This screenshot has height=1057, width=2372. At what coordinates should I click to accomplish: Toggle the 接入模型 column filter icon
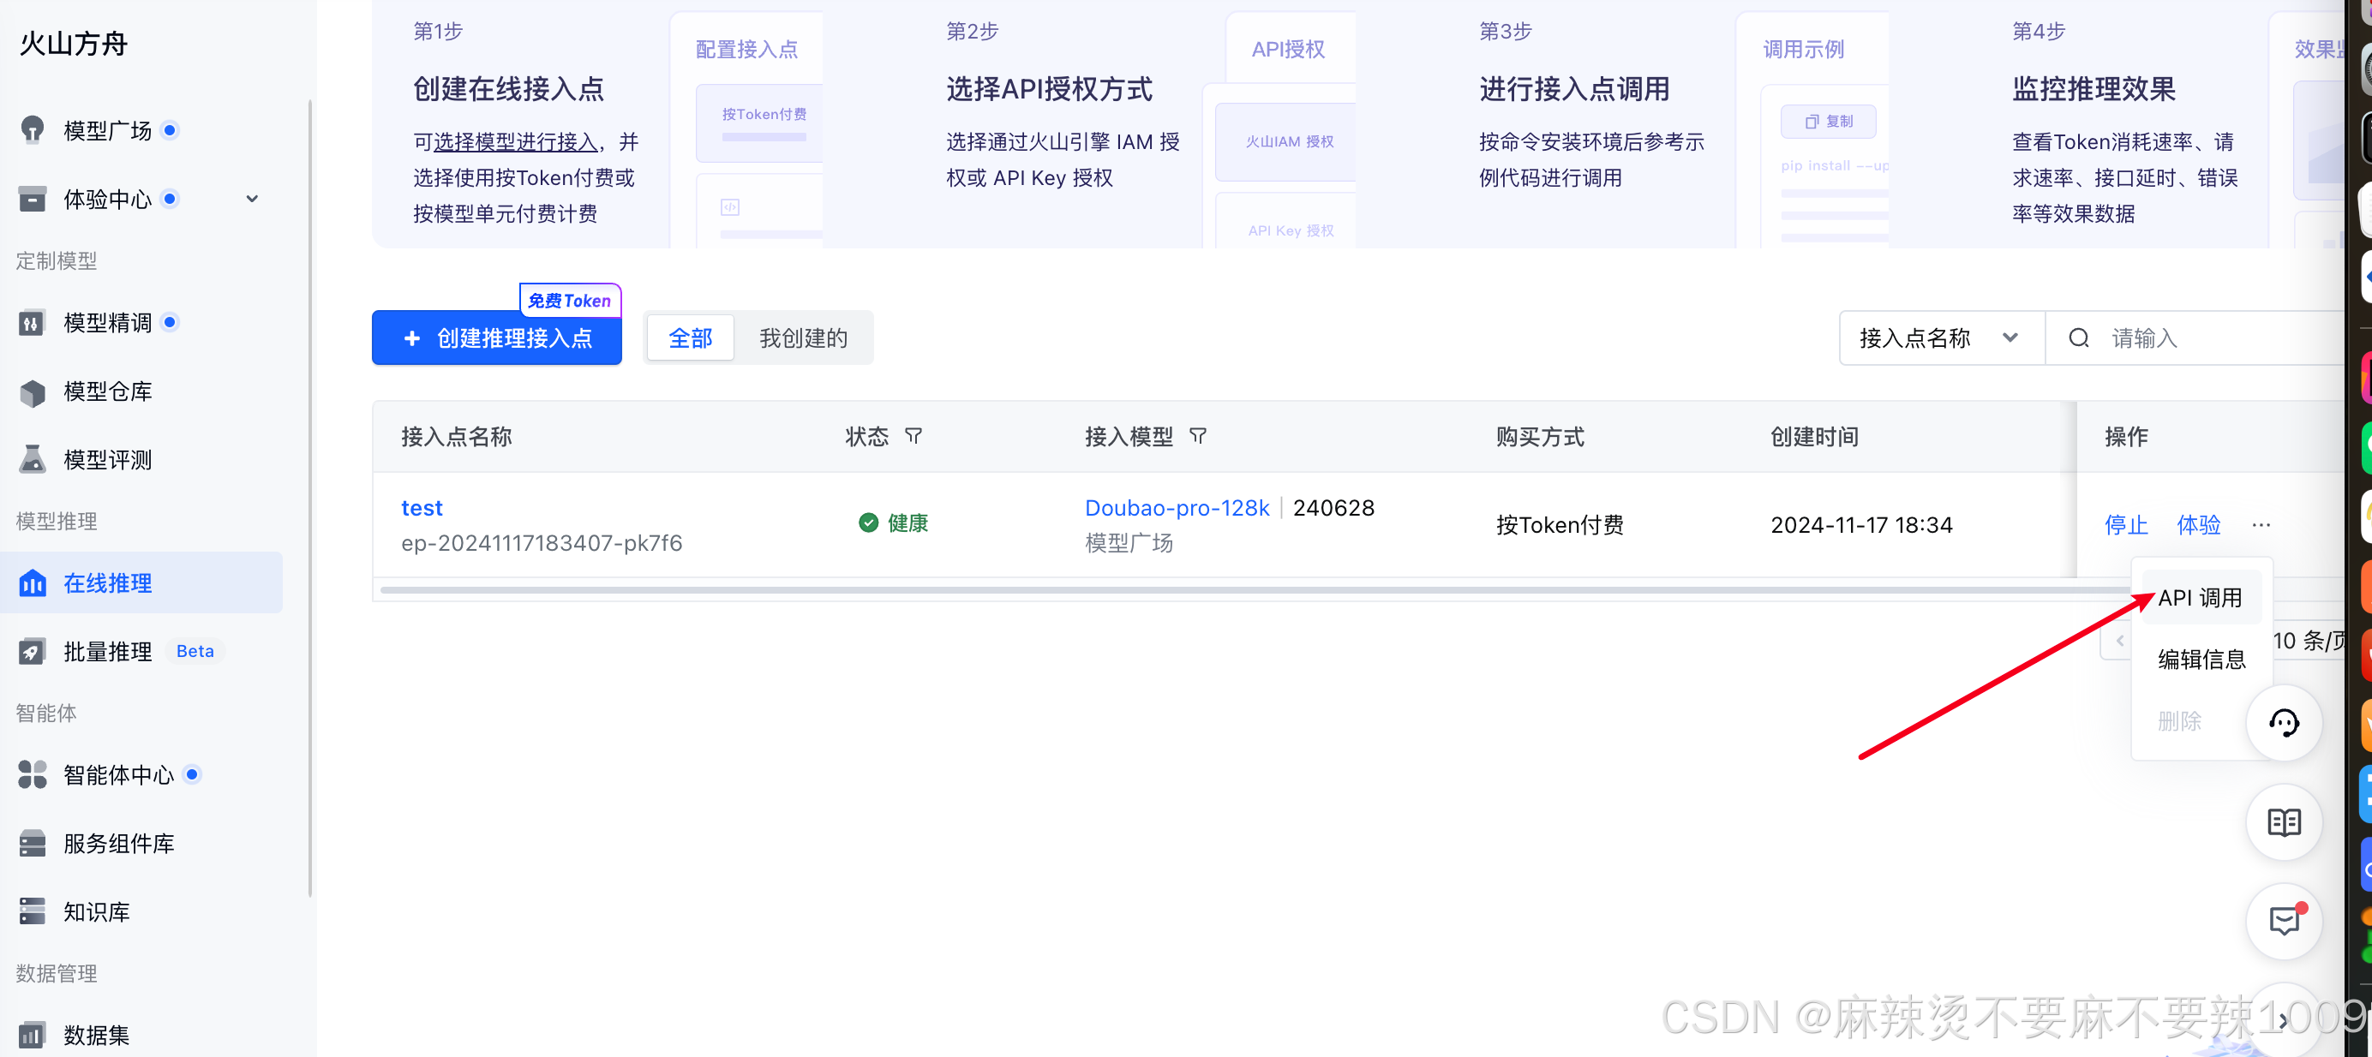[1197, 437]
